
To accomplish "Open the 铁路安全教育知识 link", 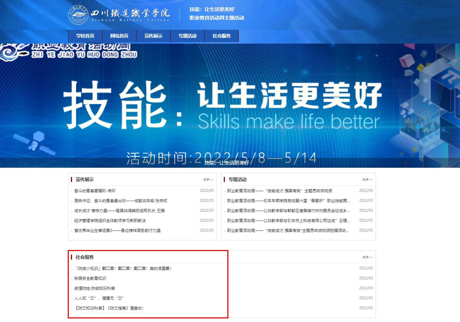I will pyautogui.click(x=90, y=278).
